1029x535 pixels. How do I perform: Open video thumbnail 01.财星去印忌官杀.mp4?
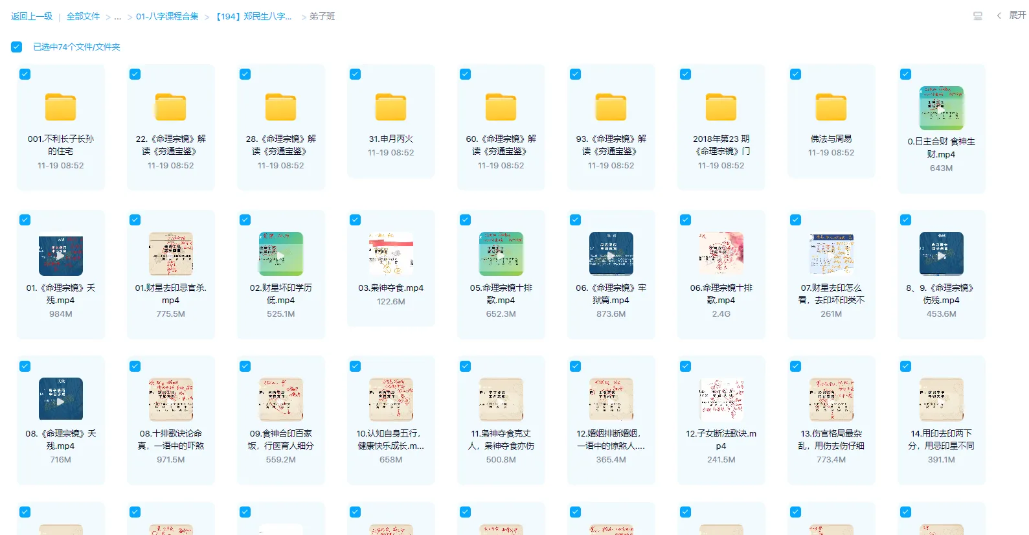coord(171,254)
